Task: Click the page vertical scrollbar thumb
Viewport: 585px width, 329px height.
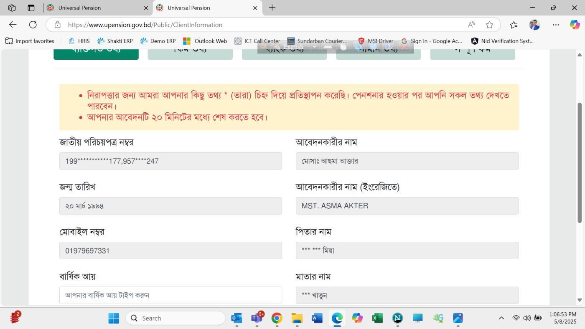Action: coord(580,162)
